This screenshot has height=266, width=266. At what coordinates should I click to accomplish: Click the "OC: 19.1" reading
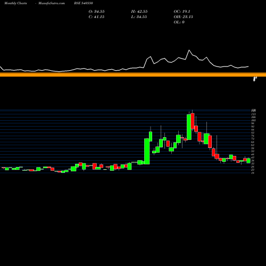182,12
